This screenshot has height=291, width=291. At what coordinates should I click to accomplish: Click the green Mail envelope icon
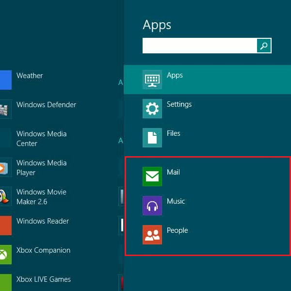[x=152, y=177]
